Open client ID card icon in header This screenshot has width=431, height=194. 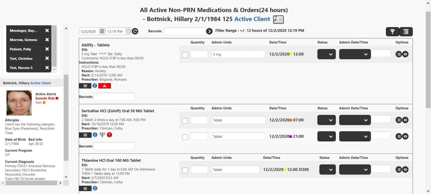(x=278, y=19)
